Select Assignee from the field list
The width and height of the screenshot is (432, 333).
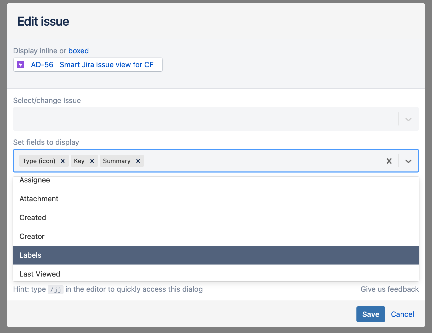click(35, 180)
